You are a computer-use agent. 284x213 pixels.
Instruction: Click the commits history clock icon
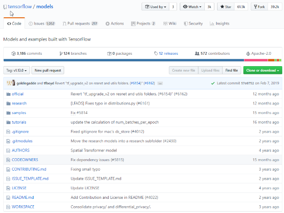coord(13,53)
